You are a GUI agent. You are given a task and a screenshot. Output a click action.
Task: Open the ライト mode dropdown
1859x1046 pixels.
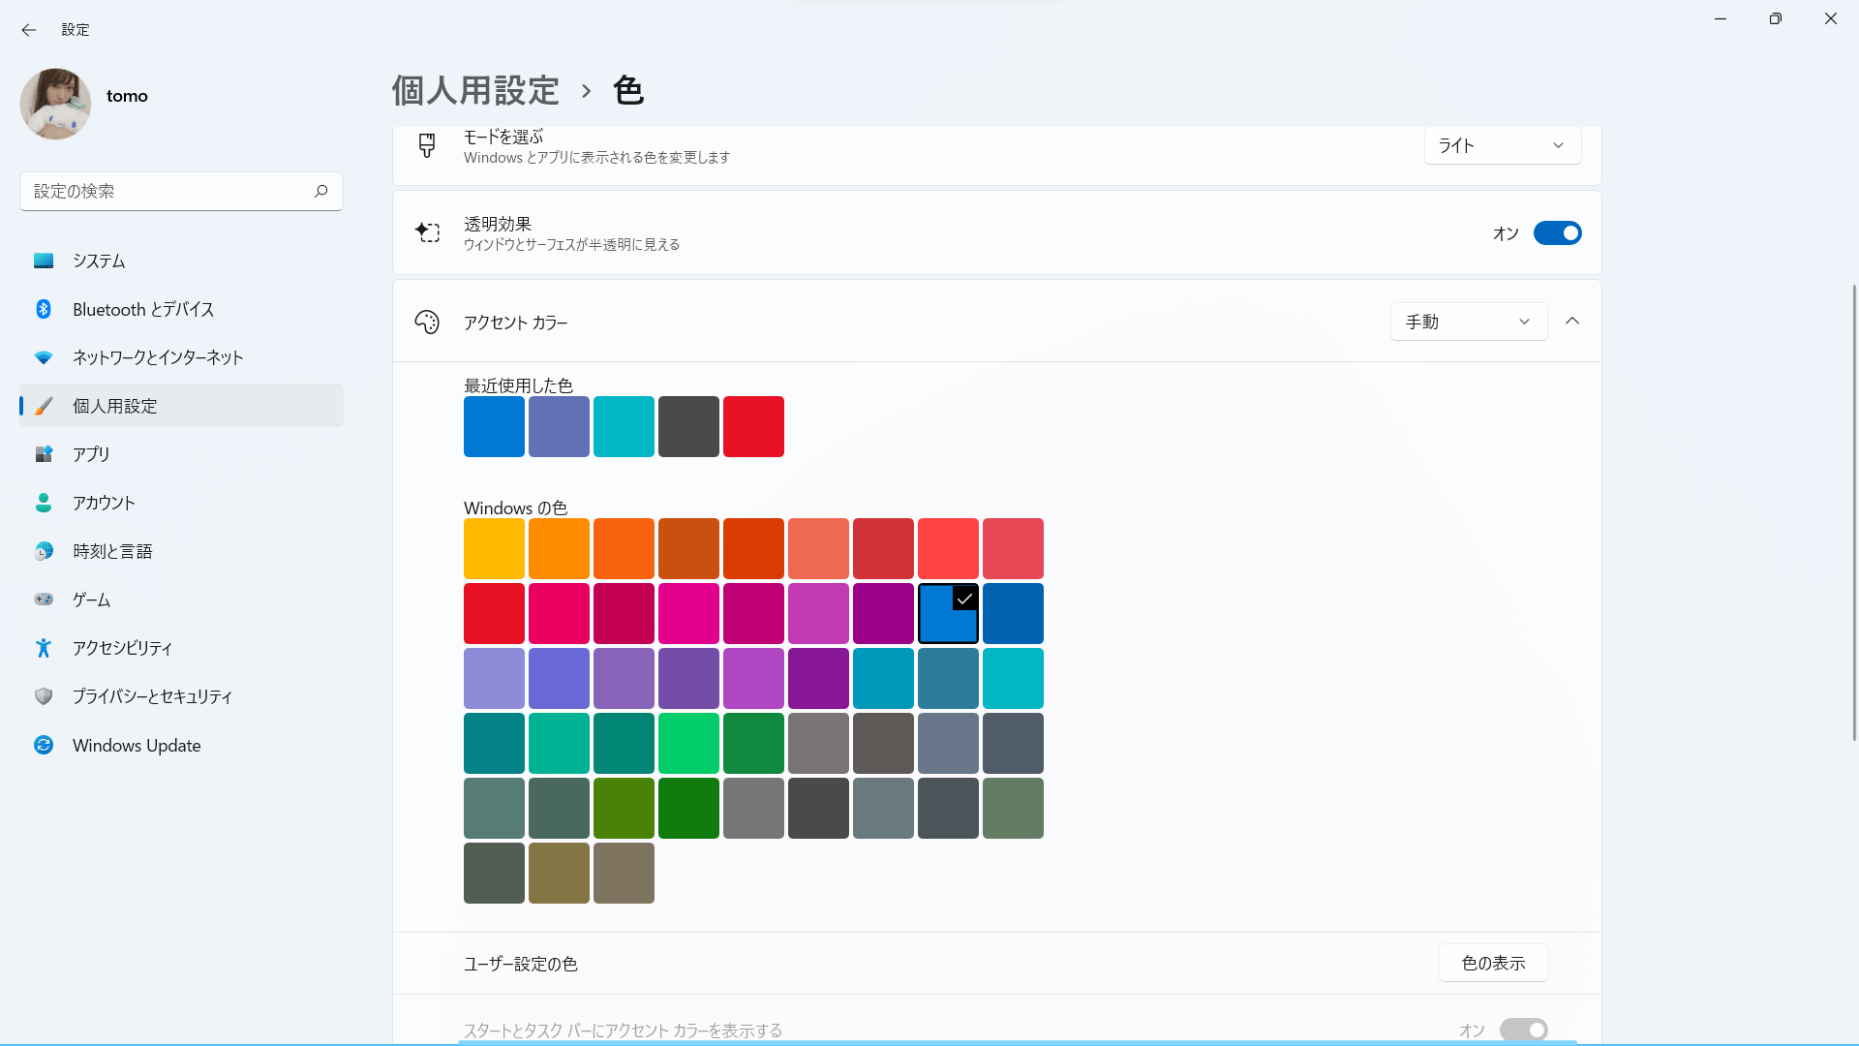1502,145
